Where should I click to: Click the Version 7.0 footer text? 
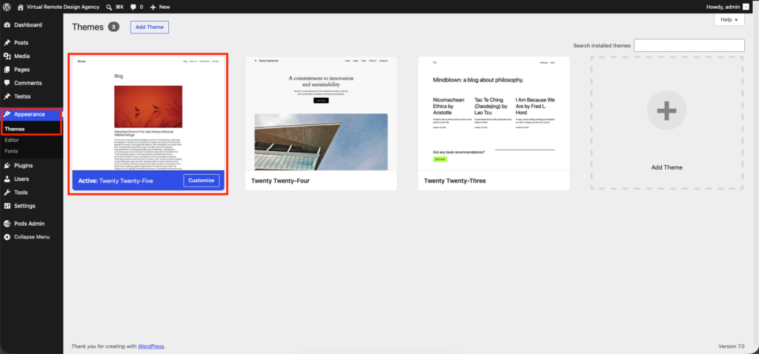[732, 347]
